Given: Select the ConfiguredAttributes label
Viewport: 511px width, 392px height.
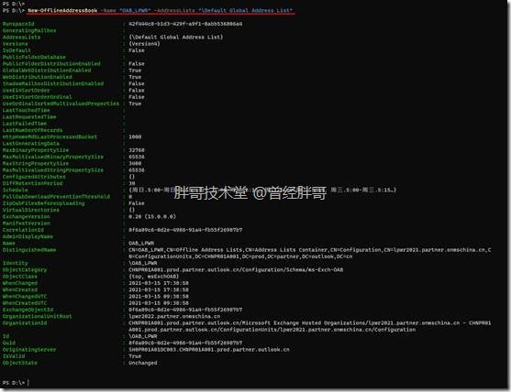Looking at the screenshot, I should 34,177.
